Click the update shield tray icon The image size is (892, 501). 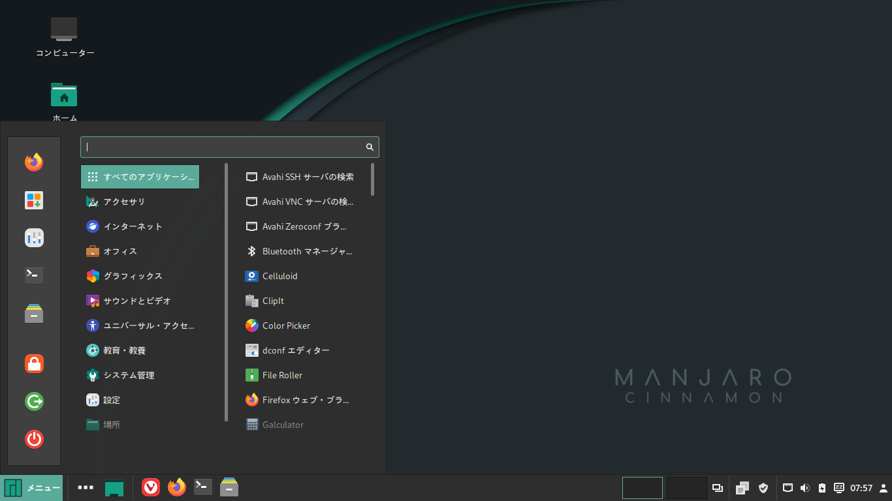tap(763, 488)
